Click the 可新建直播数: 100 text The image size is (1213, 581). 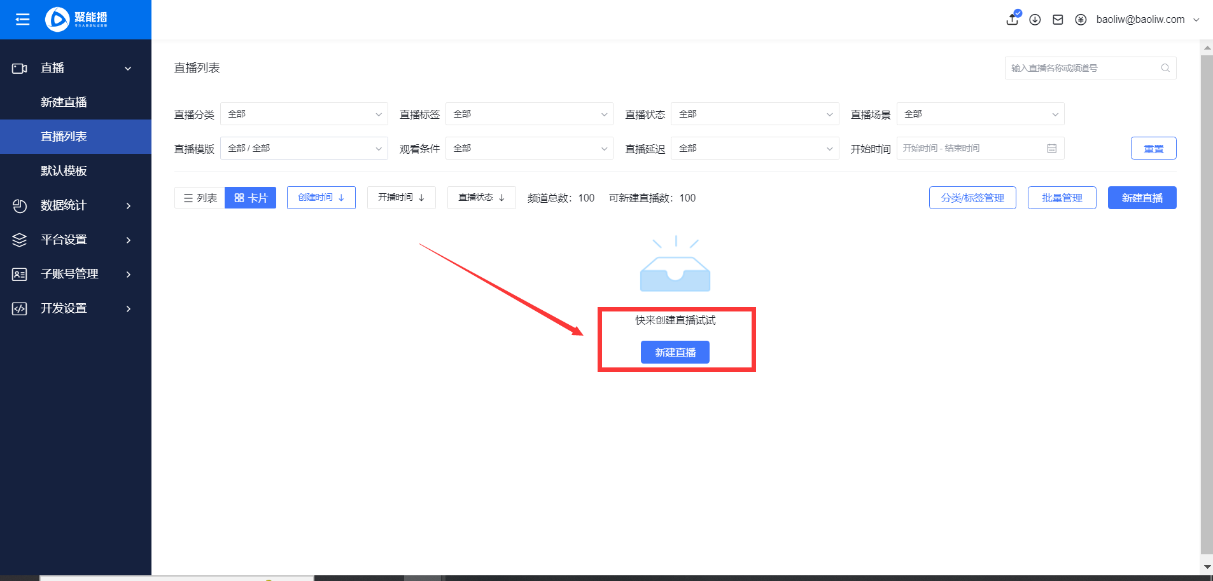point(652,198)
